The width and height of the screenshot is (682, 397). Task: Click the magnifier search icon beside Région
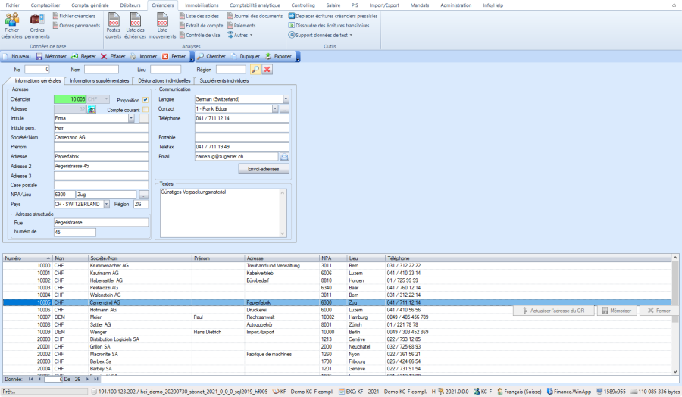(x=255, y=70)
